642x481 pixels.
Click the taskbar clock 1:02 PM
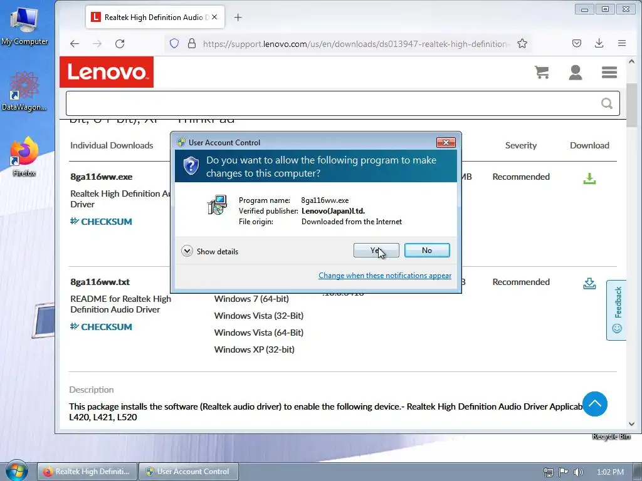point(610,472)
